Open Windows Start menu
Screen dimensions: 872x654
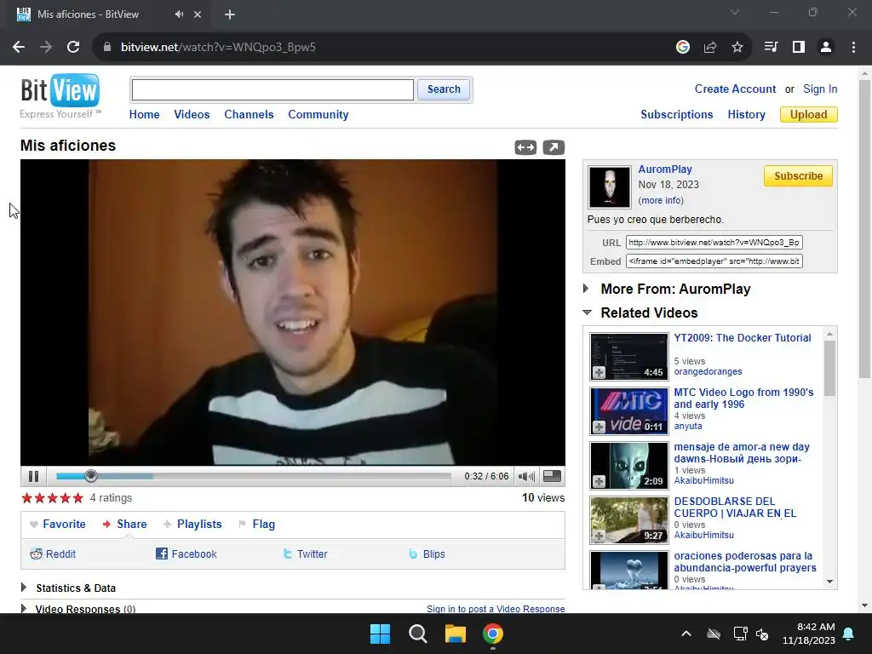(x=381, y=634)
